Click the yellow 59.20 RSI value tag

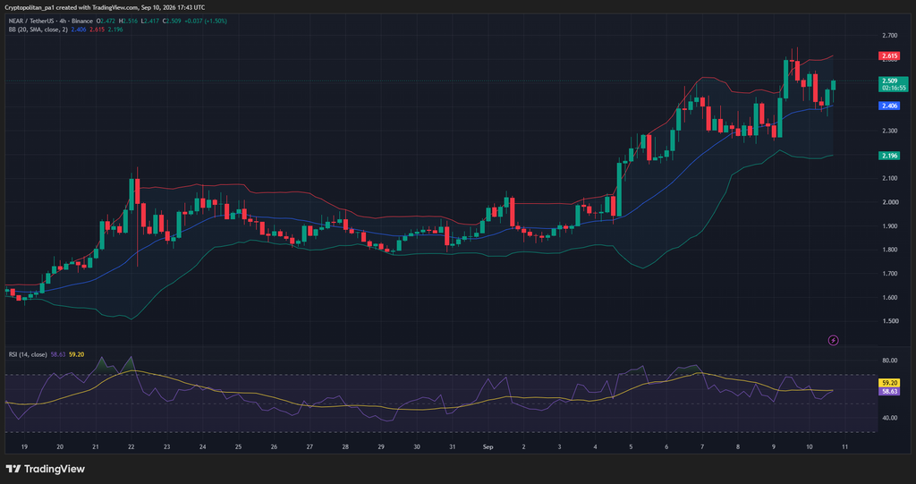tap(889, 384)
